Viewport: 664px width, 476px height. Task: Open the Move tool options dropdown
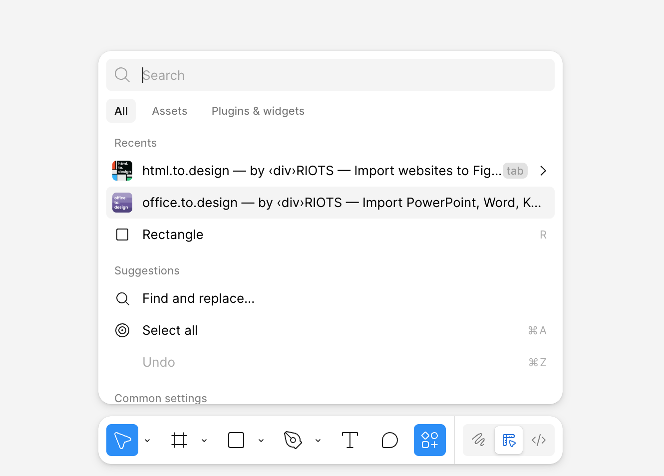point(147,441)
